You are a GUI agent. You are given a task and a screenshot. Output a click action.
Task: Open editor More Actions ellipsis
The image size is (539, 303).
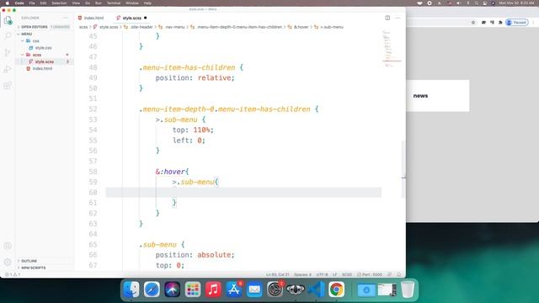[398, 18]
